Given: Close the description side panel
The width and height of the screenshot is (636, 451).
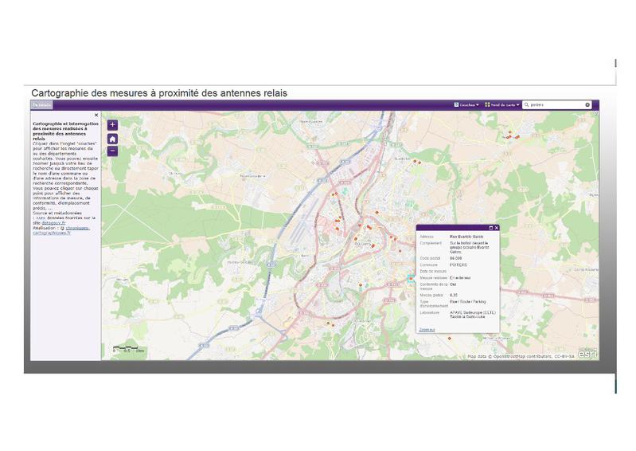Looking at the screenshot, I should pyautogui.click(x=96, y=116).
